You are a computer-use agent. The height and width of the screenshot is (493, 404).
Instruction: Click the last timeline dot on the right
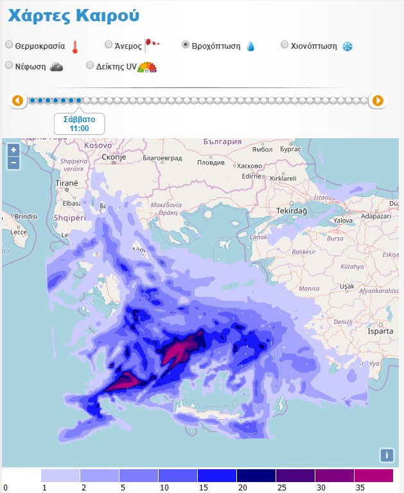[x=364, y=101]
